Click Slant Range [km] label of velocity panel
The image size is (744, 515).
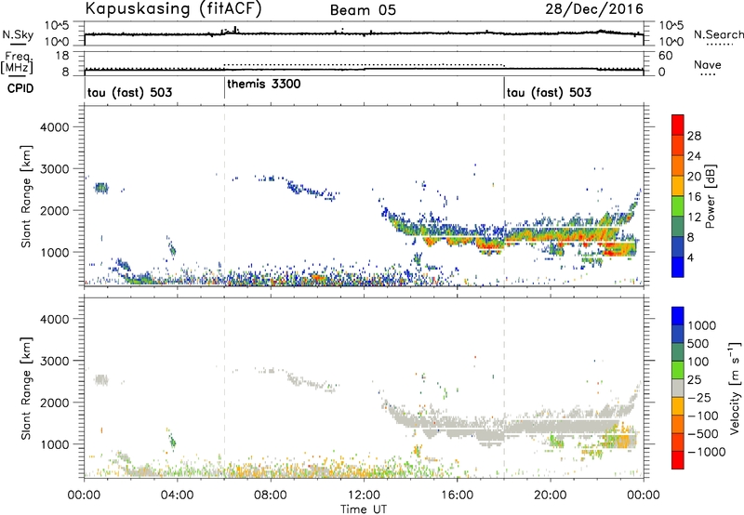tap(26, 389)
